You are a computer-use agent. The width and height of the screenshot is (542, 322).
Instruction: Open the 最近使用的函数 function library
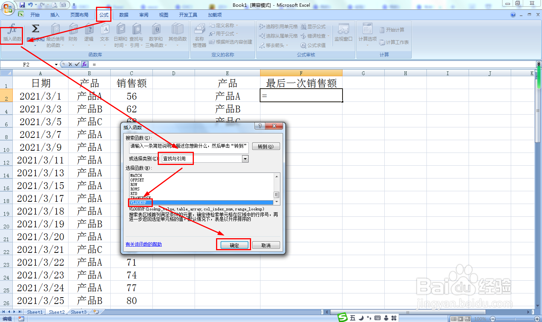tap(55, 36)
